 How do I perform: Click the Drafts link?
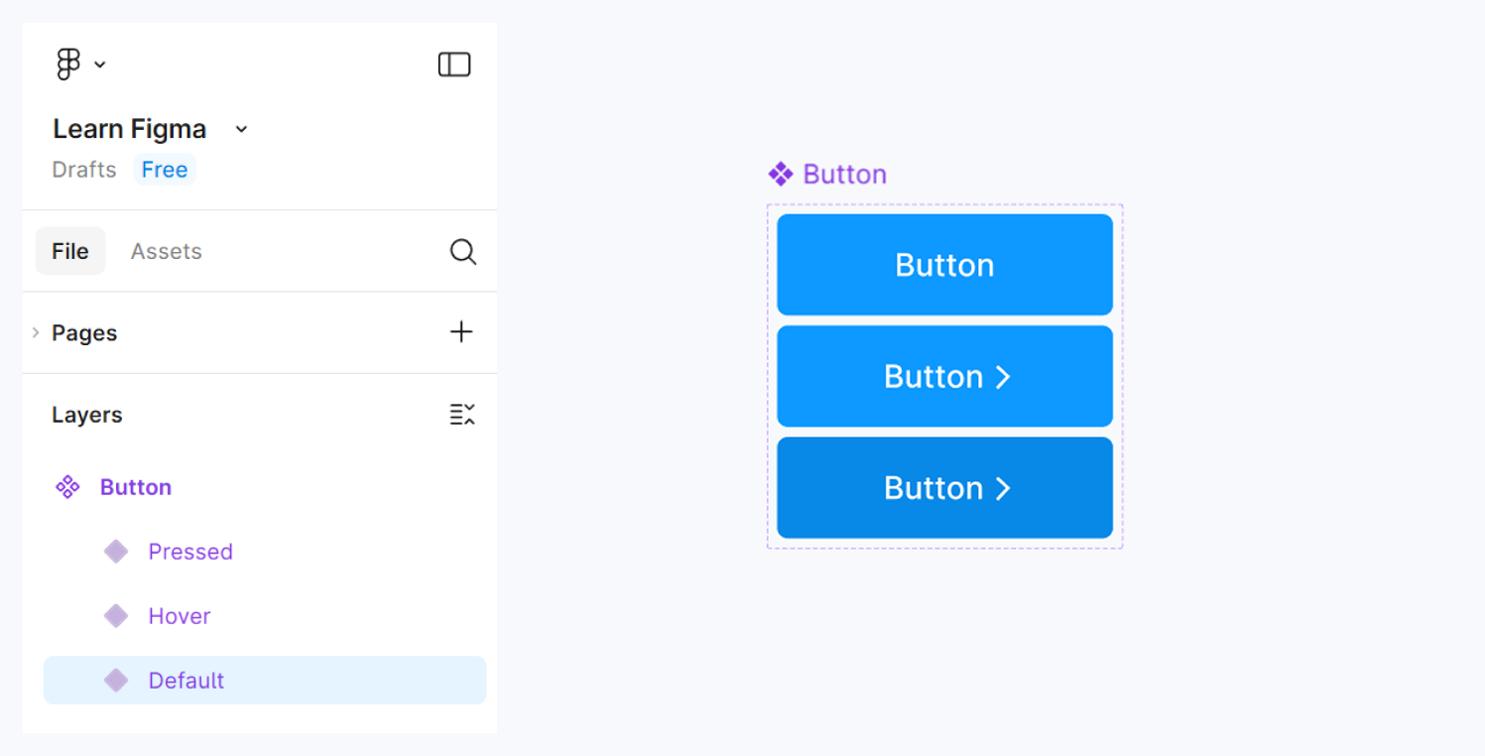[83, 169]
